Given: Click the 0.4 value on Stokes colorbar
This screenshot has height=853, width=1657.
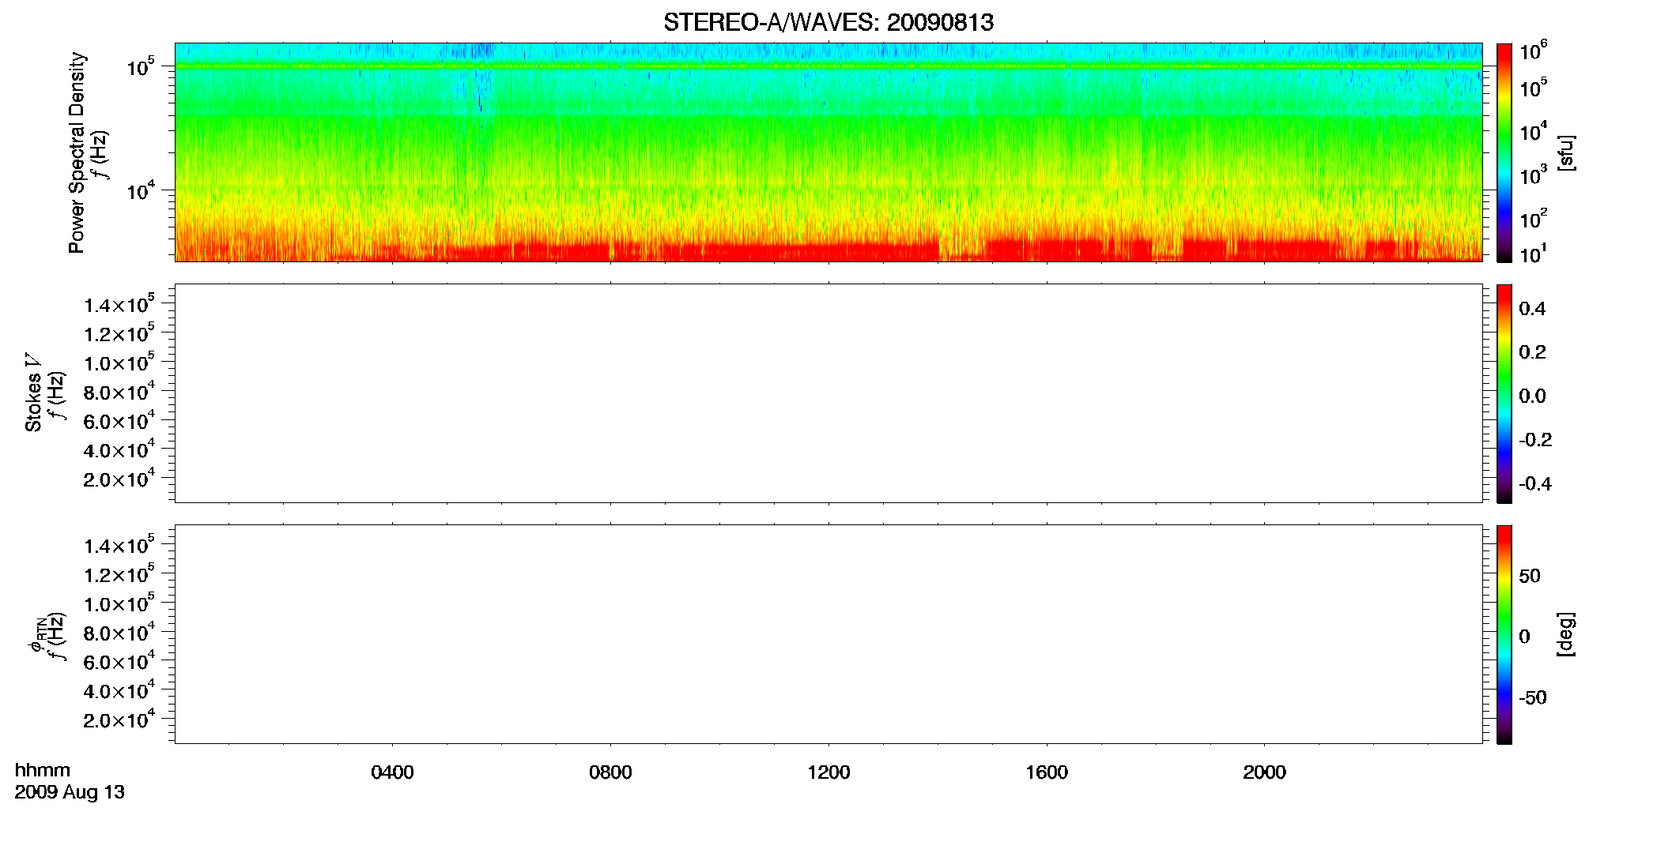Looking at the screenshot, I should 1532,309.
